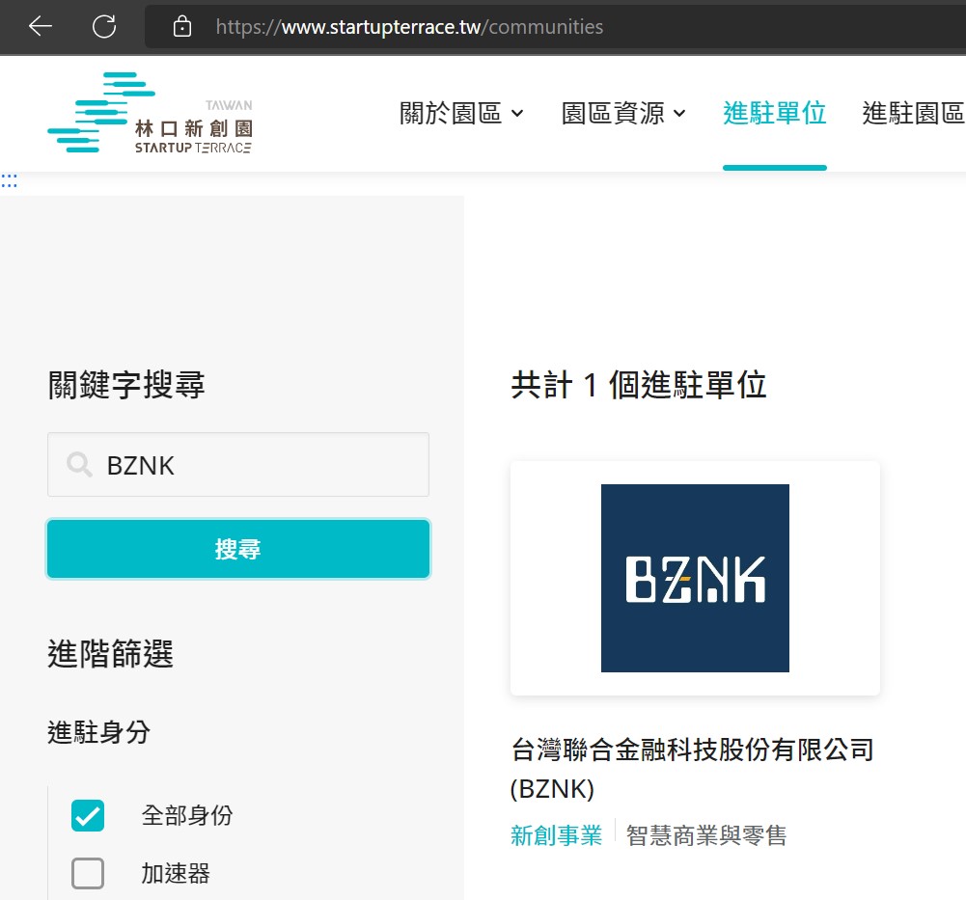Click the magnifier icon in keyword field

pyautogui.click(x=79, y=465)
